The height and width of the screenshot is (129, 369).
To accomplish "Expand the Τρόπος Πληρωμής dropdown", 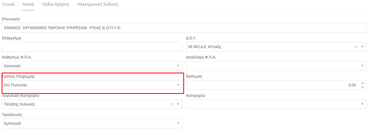I will [178, 85].
